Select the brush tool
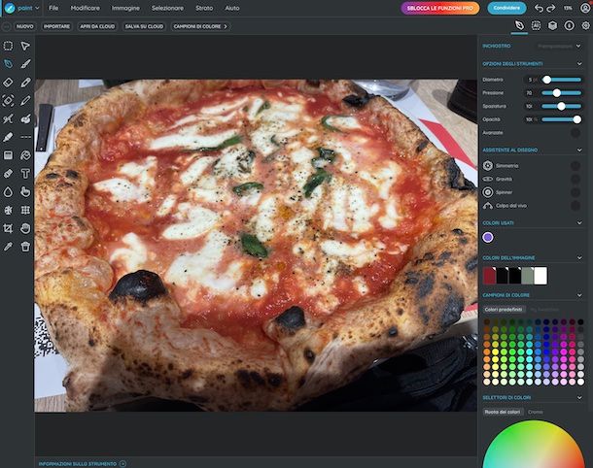The width and height of the screenshot is (593, 468). coord(25,64)
